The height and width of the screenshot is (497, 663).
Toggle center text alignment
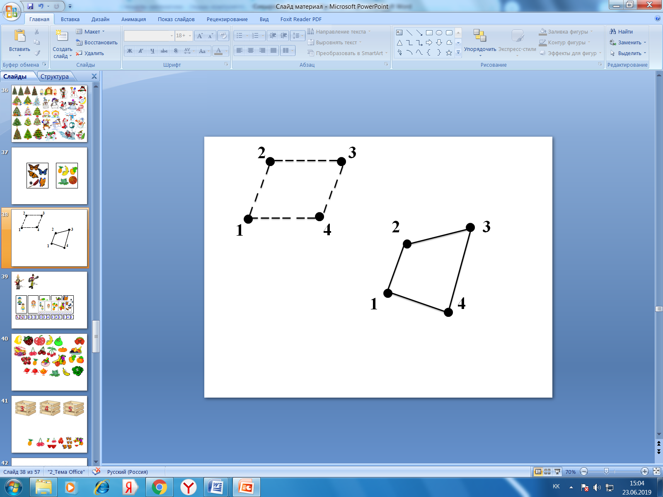click(x=251, y=51)
